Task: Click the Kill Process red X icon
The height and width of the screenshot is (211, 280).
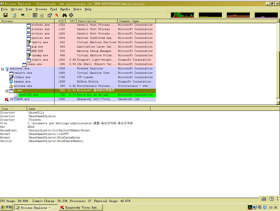Action: tap(56, 15)
